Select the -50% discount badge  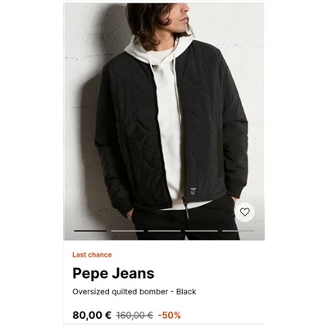pos(170,315)
